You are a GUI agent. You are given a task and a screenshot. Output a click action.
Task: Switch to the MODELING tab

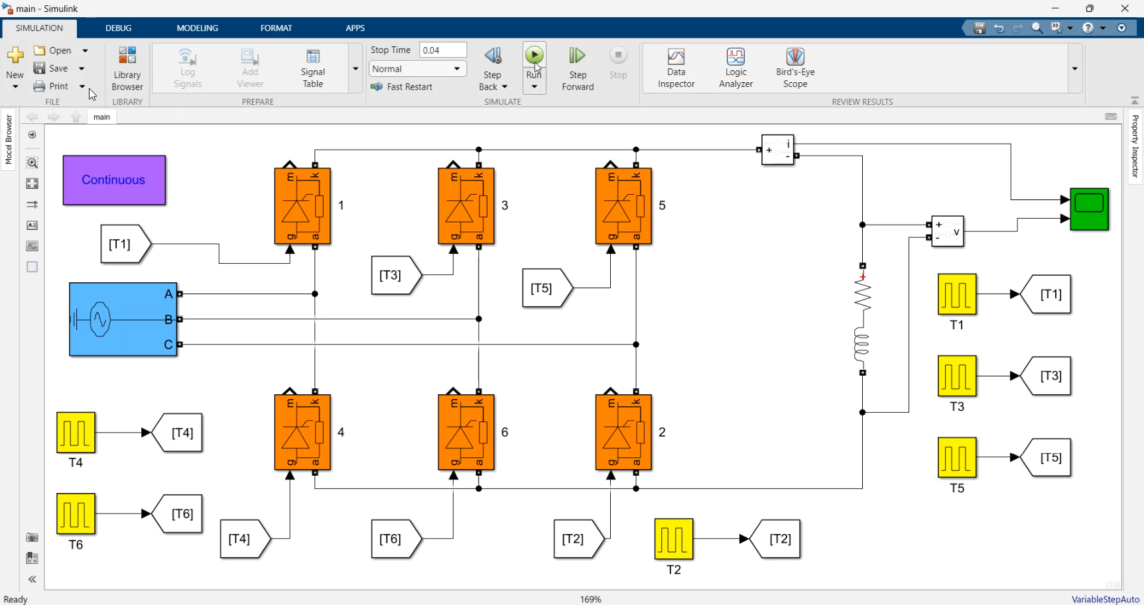click(198, 28)
